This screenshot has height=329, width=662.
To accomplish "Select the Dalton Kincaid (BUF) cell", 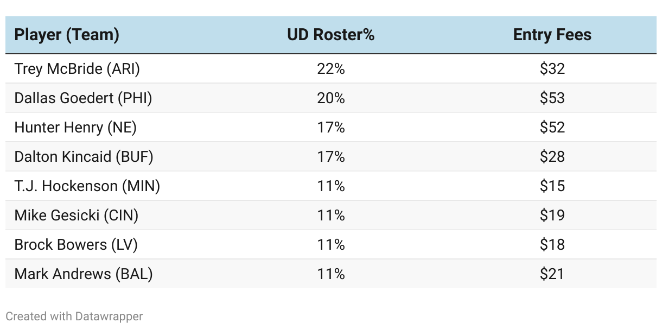I will pyautogui.click(x=84, y=156).
